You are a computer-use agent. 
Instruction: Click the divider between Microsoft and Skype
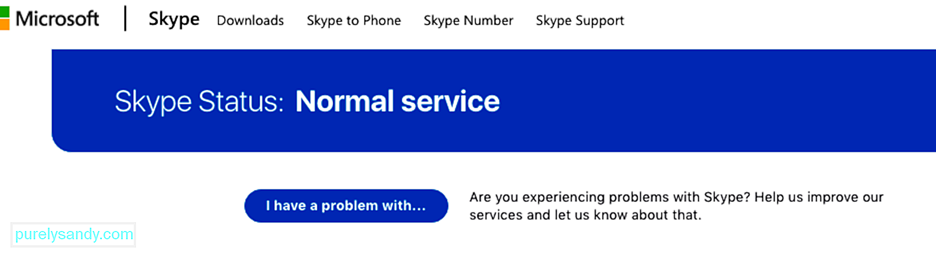(x=126, y=19)
